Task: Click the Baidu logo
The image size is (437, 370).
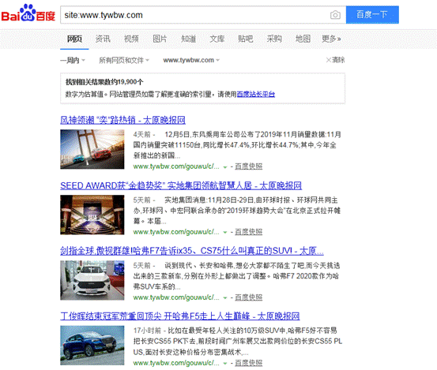Action: 28,13
